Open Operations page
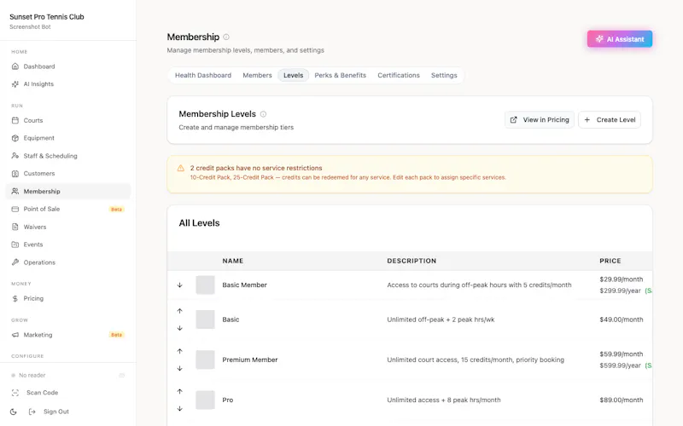Viewport: 683px width, 426px height. tap(68, 262)
